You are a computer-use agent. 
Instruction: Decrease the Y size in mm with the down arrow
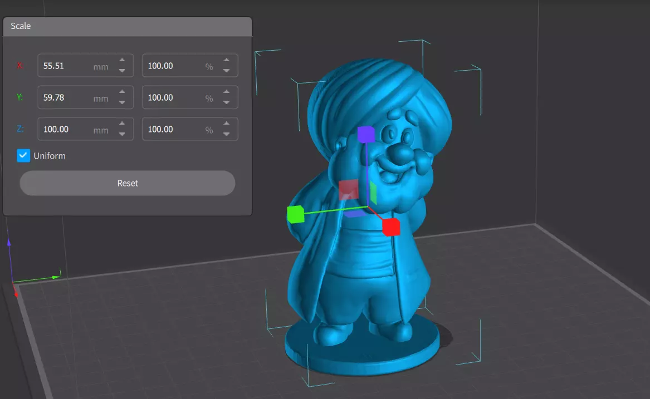point(122,102)
